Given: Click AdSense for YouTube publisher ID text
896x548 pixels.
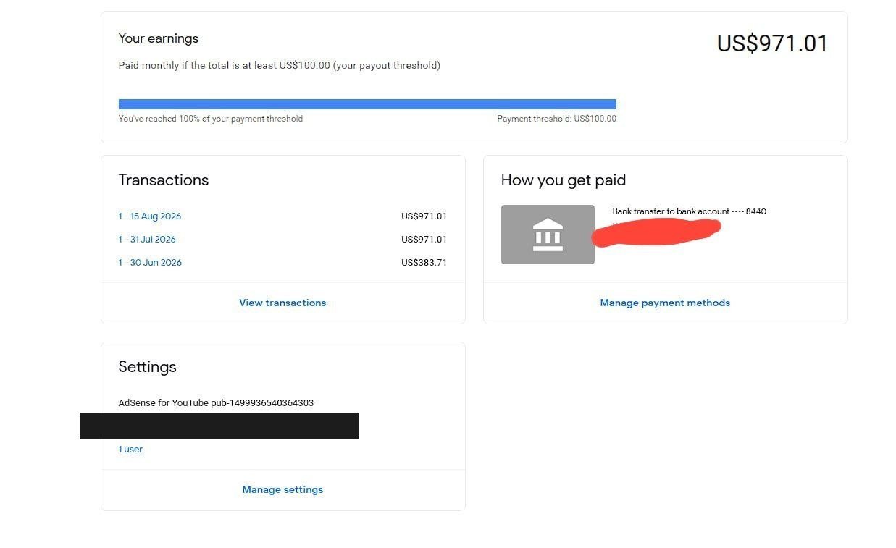Looking at the screenshot, I should (216, 403).
